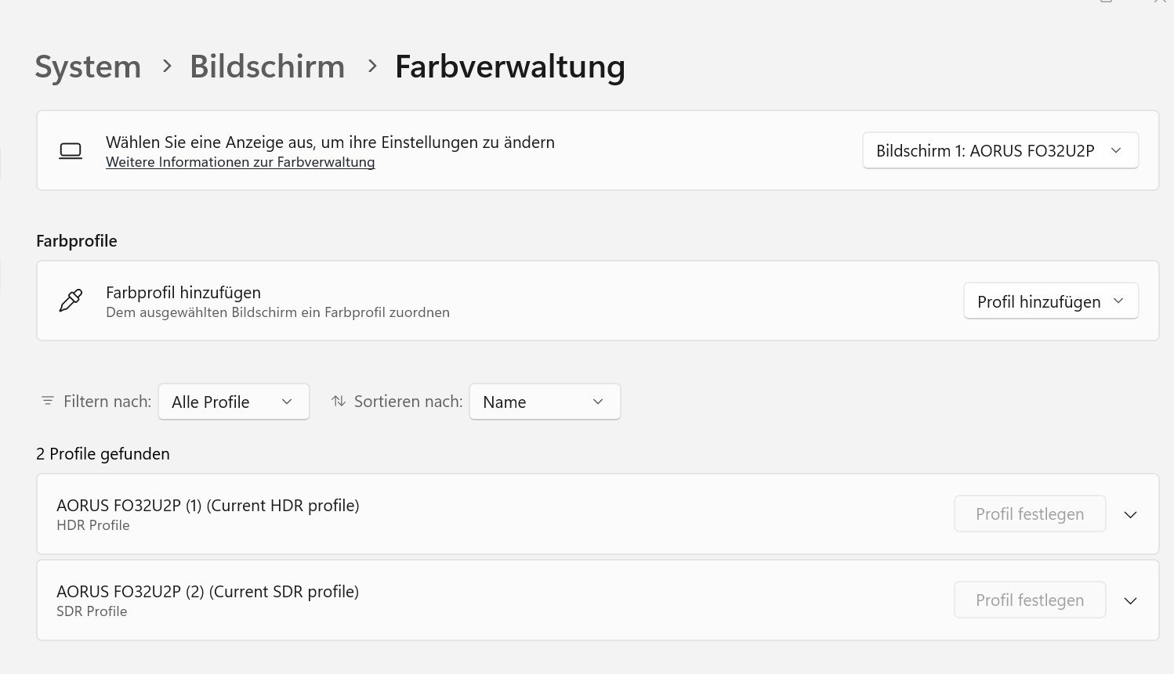1174x674 pixels.
Task: Click the sort arrows icon
Action: [x=339, y=401]
